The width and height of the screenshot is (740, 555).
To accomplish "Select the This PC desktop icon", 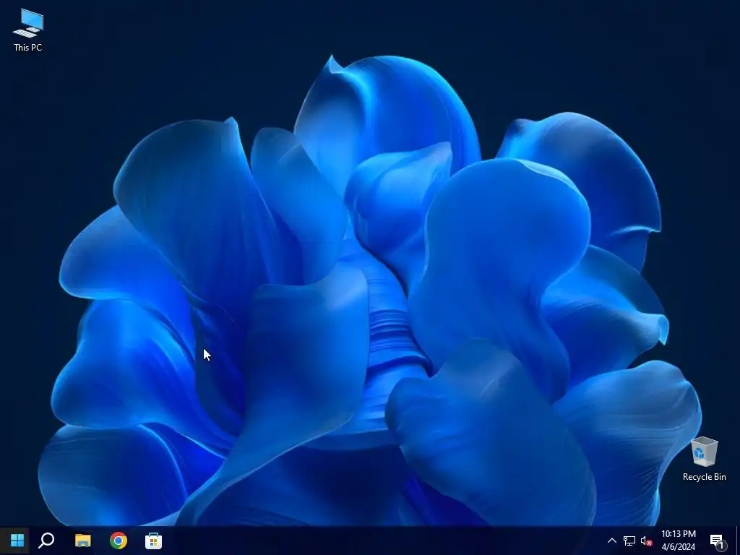I will click(x=28, y=30).
